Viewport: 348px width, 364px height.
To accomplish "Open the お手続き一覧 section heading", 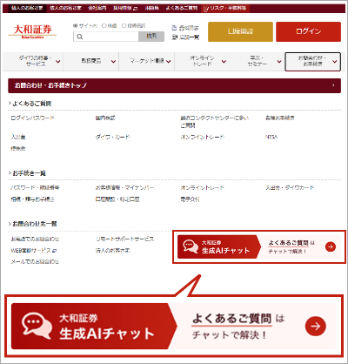I will [30, 173].
